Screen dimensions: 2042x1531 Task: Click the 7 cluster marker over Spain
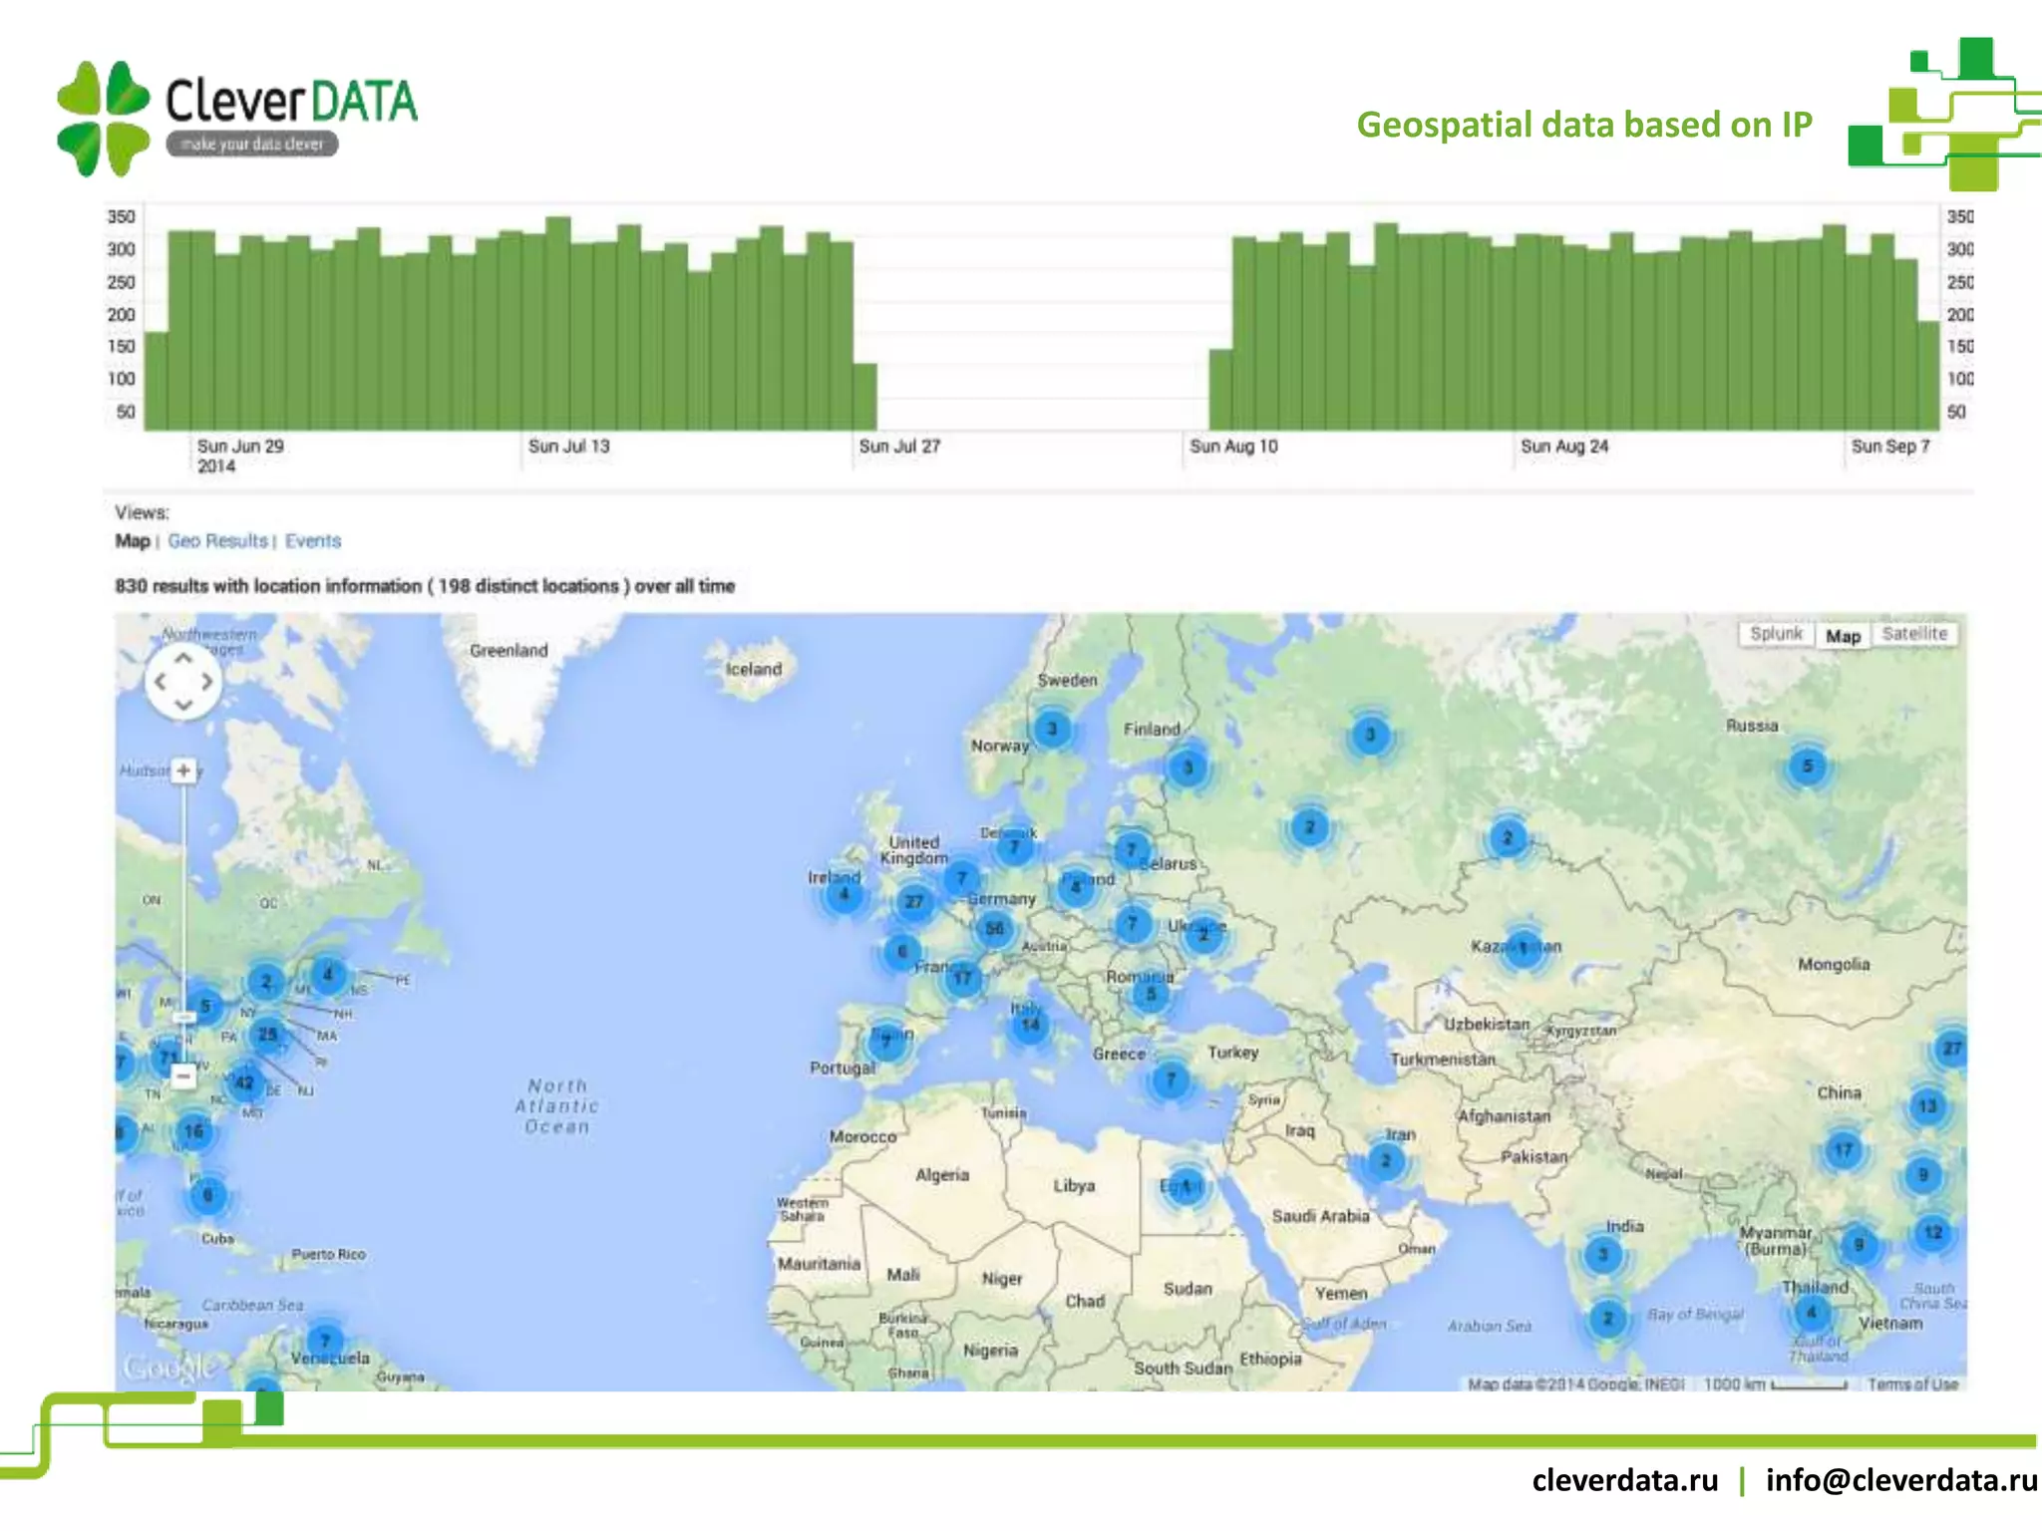point(885,1042)
